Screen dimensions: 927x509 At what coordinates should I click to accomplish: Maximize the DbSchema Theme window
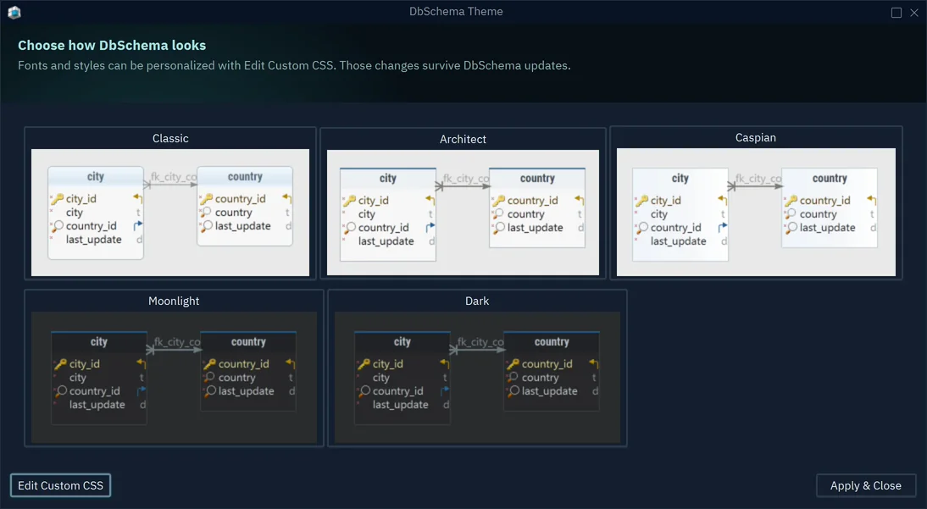(x=896, y=13)
